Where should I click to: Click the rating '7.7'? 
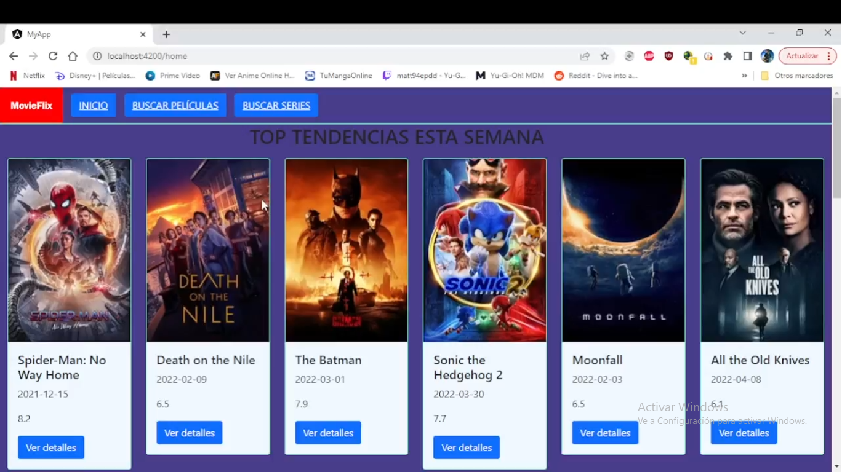[x=440, y=419]
